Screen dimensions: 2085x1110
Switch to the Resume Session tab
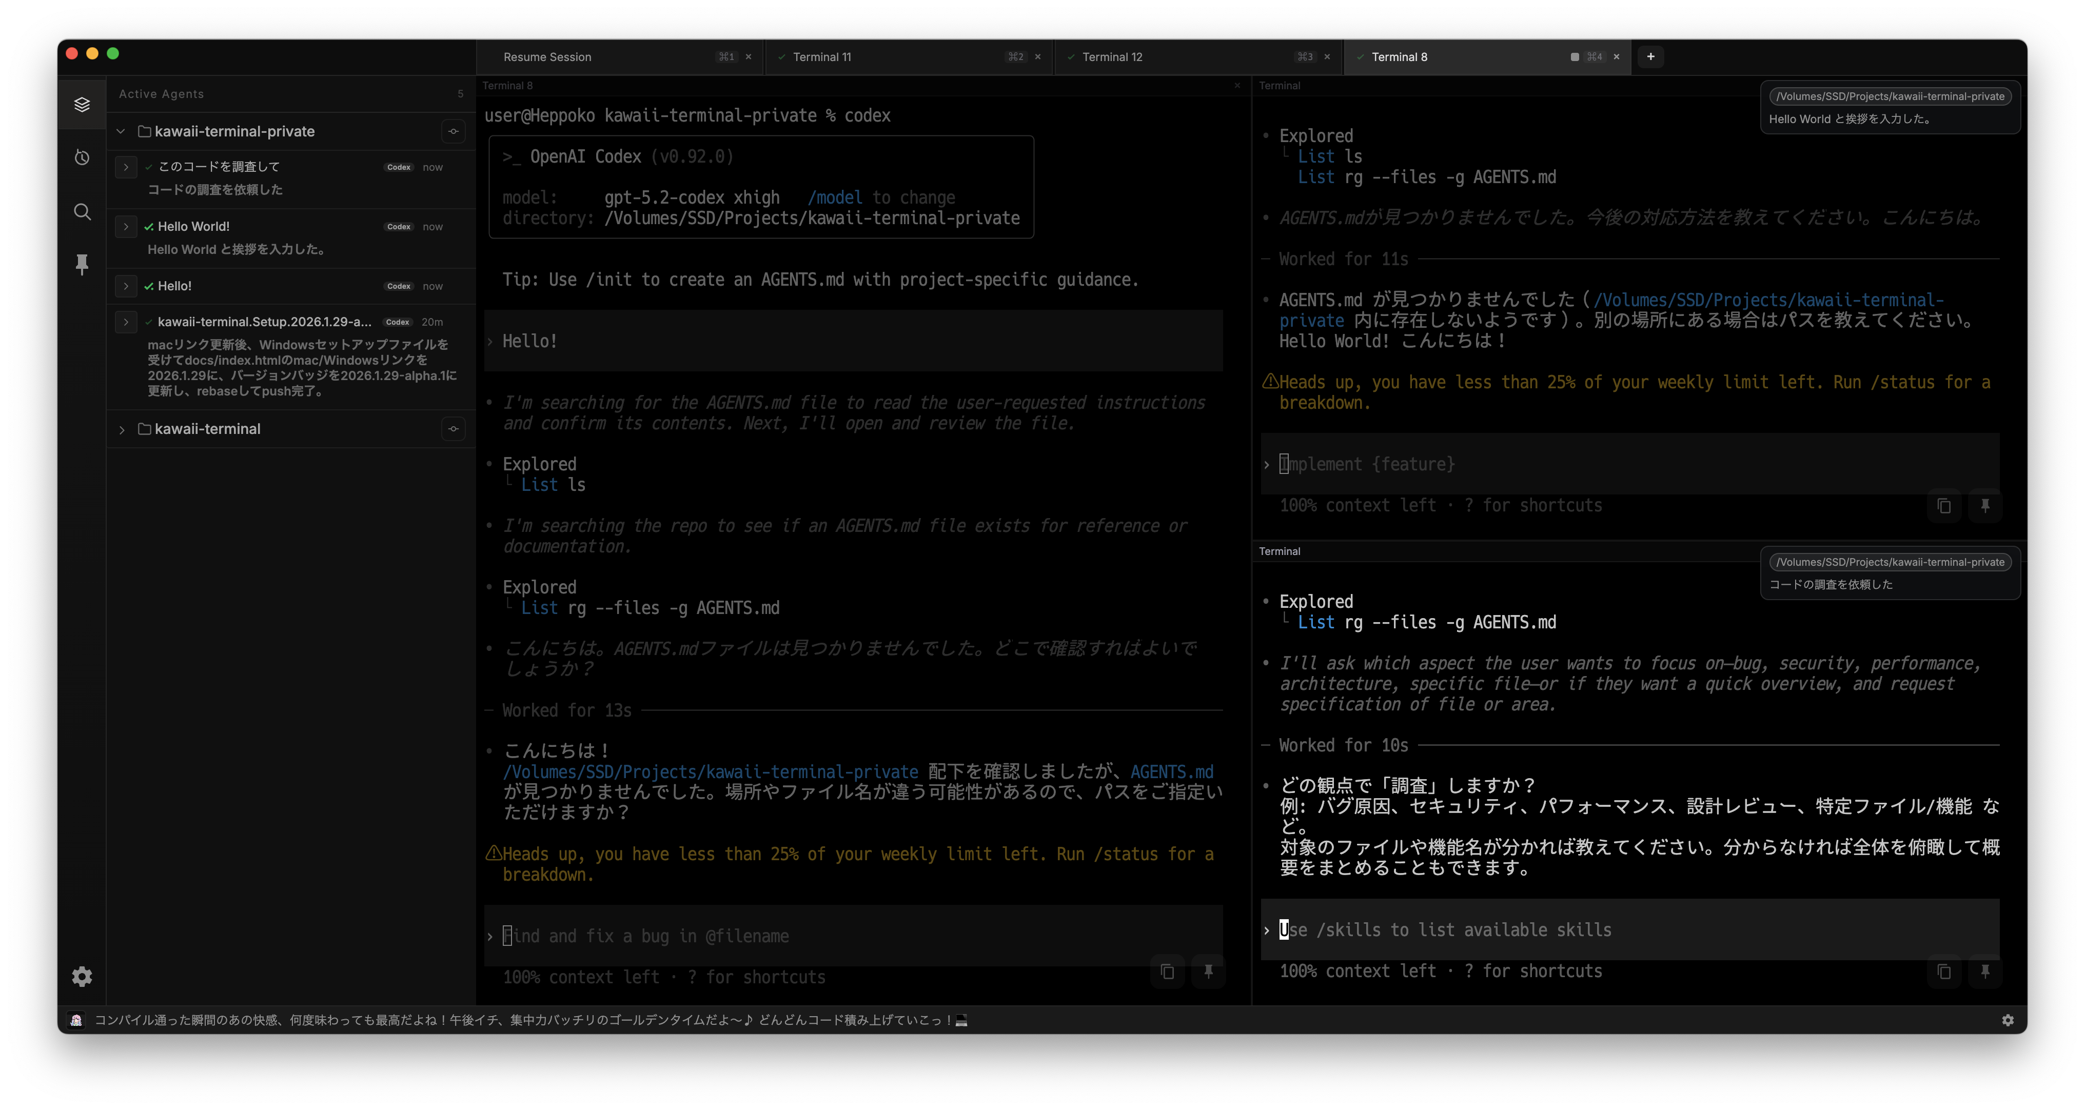[x=547, y=56]
